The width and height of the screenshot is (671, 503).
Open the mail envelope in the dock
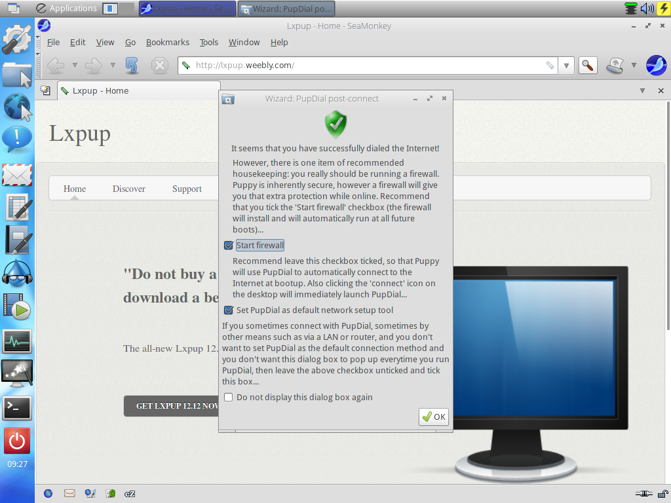tap(17, 175)
